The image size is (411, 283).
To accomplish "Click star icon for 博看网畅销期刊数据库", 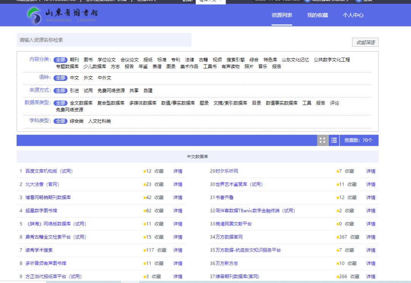I will tap(145, 198).
